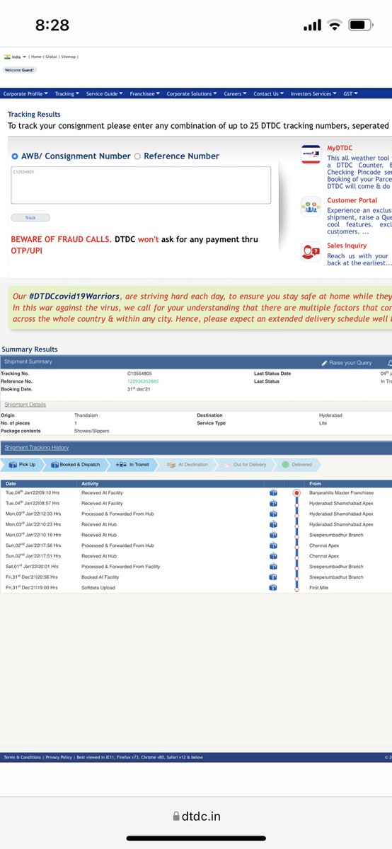Open the Customer Portal heading link
This screenshot has width=392, height=849.
(352, 201)
